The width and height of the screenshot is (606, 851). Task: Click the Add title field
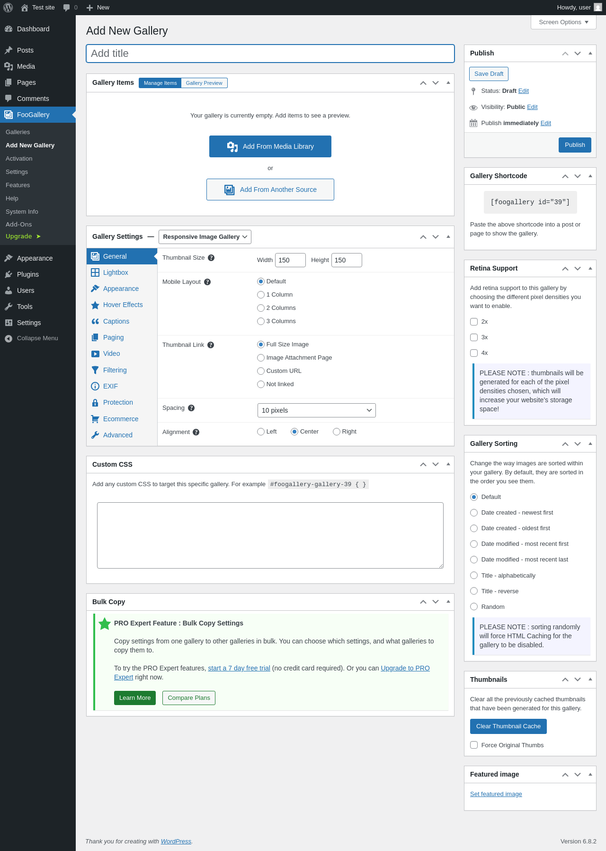tap(270, 54)
